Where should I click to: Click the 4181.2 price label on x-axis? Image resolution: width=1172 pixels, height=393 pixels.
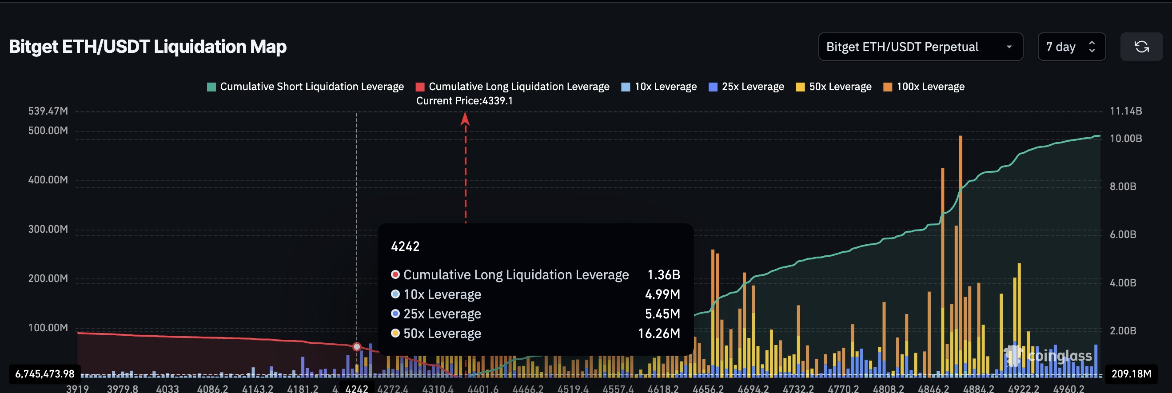point(303,389)
